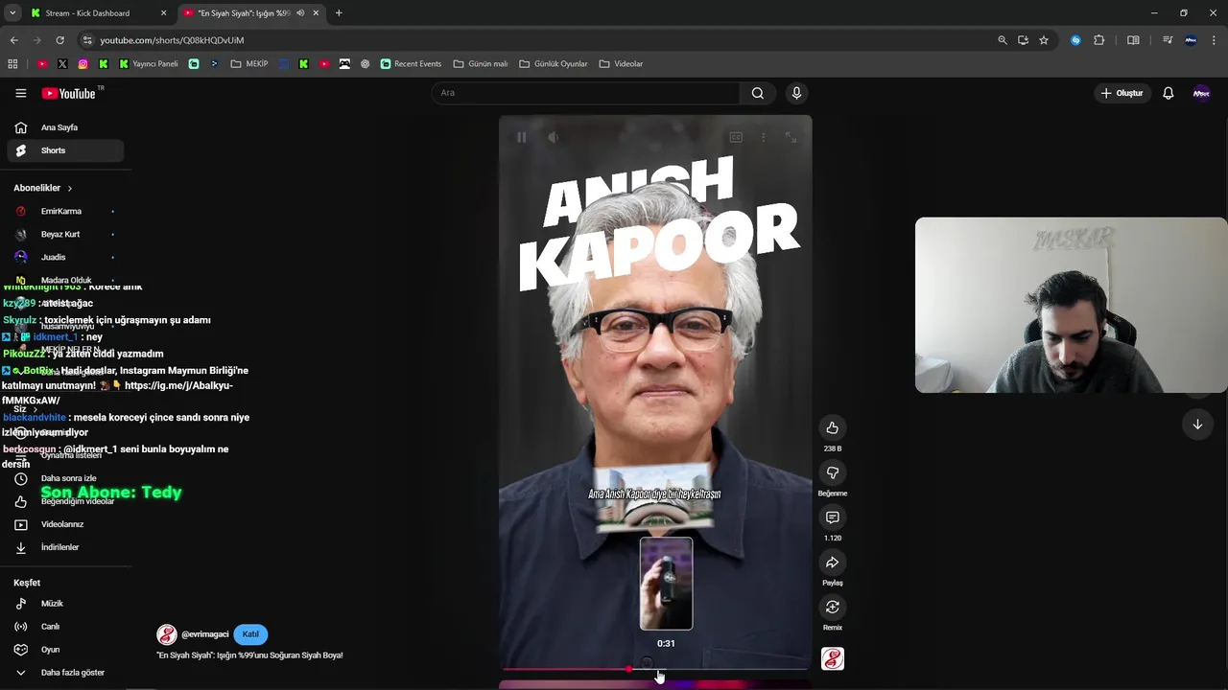This screenshot has height=690, width=1228.
Task: Open the Chrome apps grid bookmark
Action: 12,64
